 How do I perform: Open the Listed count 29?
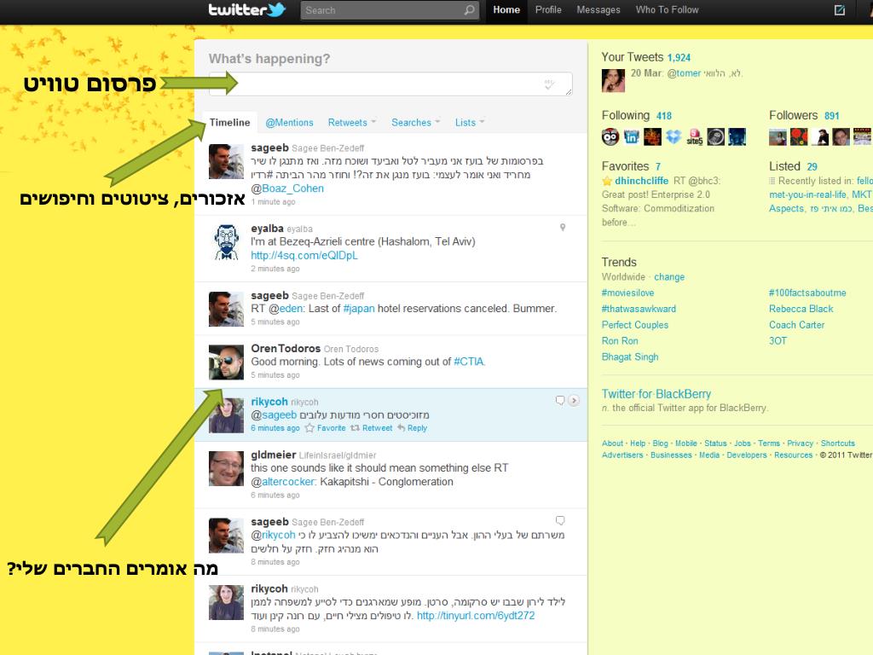812,166
